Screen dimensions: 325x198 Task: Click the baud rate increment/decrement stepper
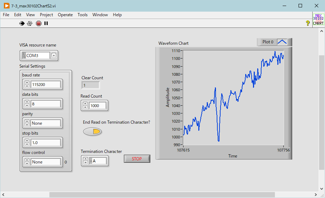pos(27,85)
